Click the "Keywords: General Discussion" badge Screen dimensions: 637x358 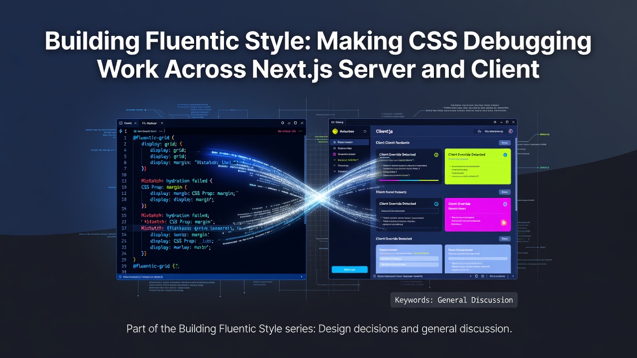pos(454,300)
